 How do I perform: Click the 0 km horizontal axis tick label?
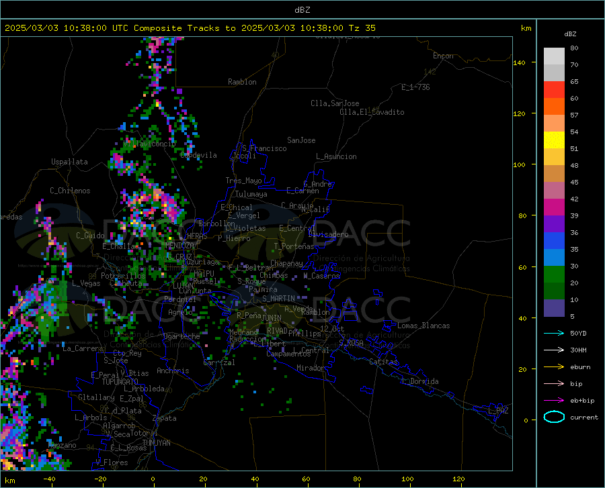pos(153,479)
